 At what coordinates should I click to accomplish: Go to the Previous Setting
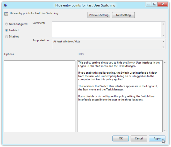tap(99, 15)
